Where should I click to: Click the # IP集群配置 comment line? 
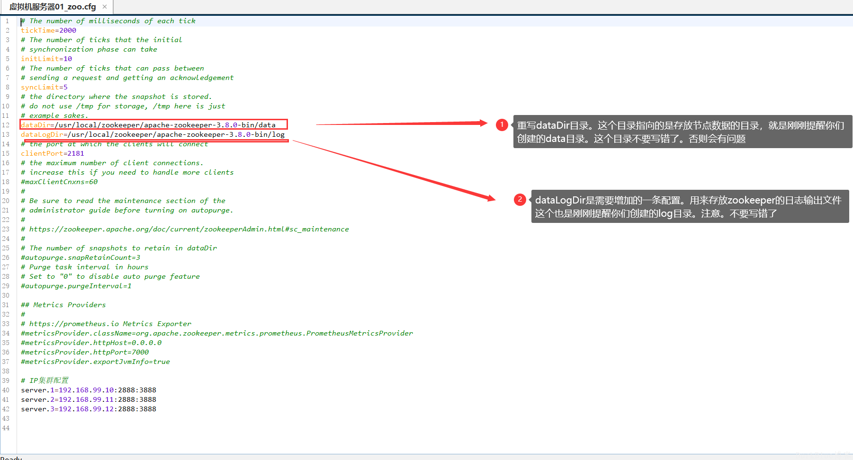[45, 380]
